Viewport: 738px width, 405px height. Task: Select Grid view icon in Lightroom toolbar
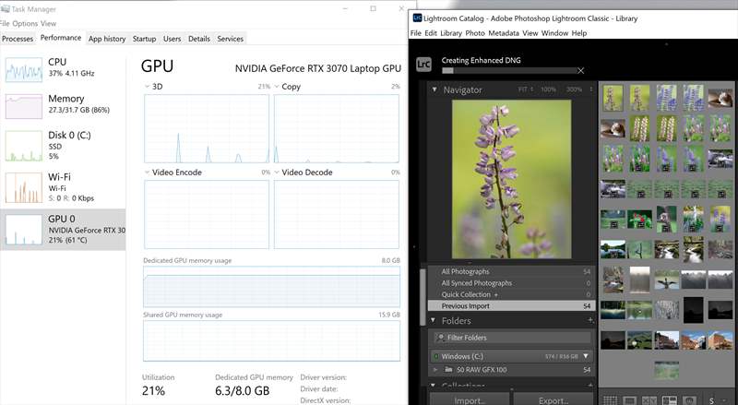click(610, 400)
